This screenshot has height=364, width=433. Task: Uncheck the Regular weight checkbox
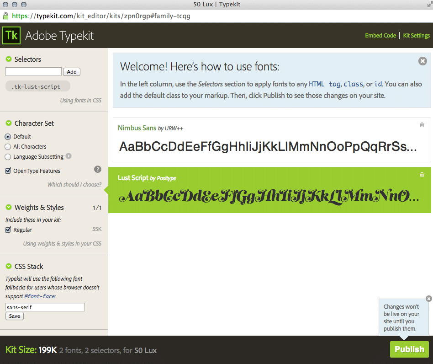[8, 230]
